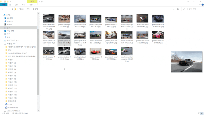Open the 사진 folder in sidebar

click(x=9, y=34)
